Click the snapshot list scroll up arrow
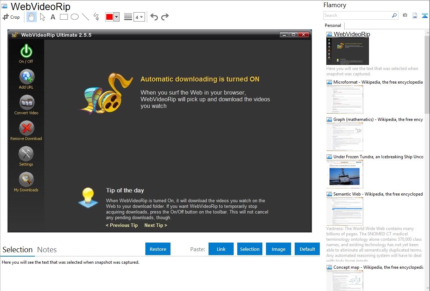The image size is (430, 291). tap(427, 33)
